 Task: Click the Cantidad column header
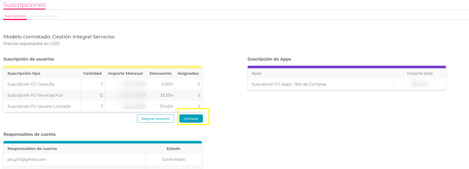click(x=92, y=73)
